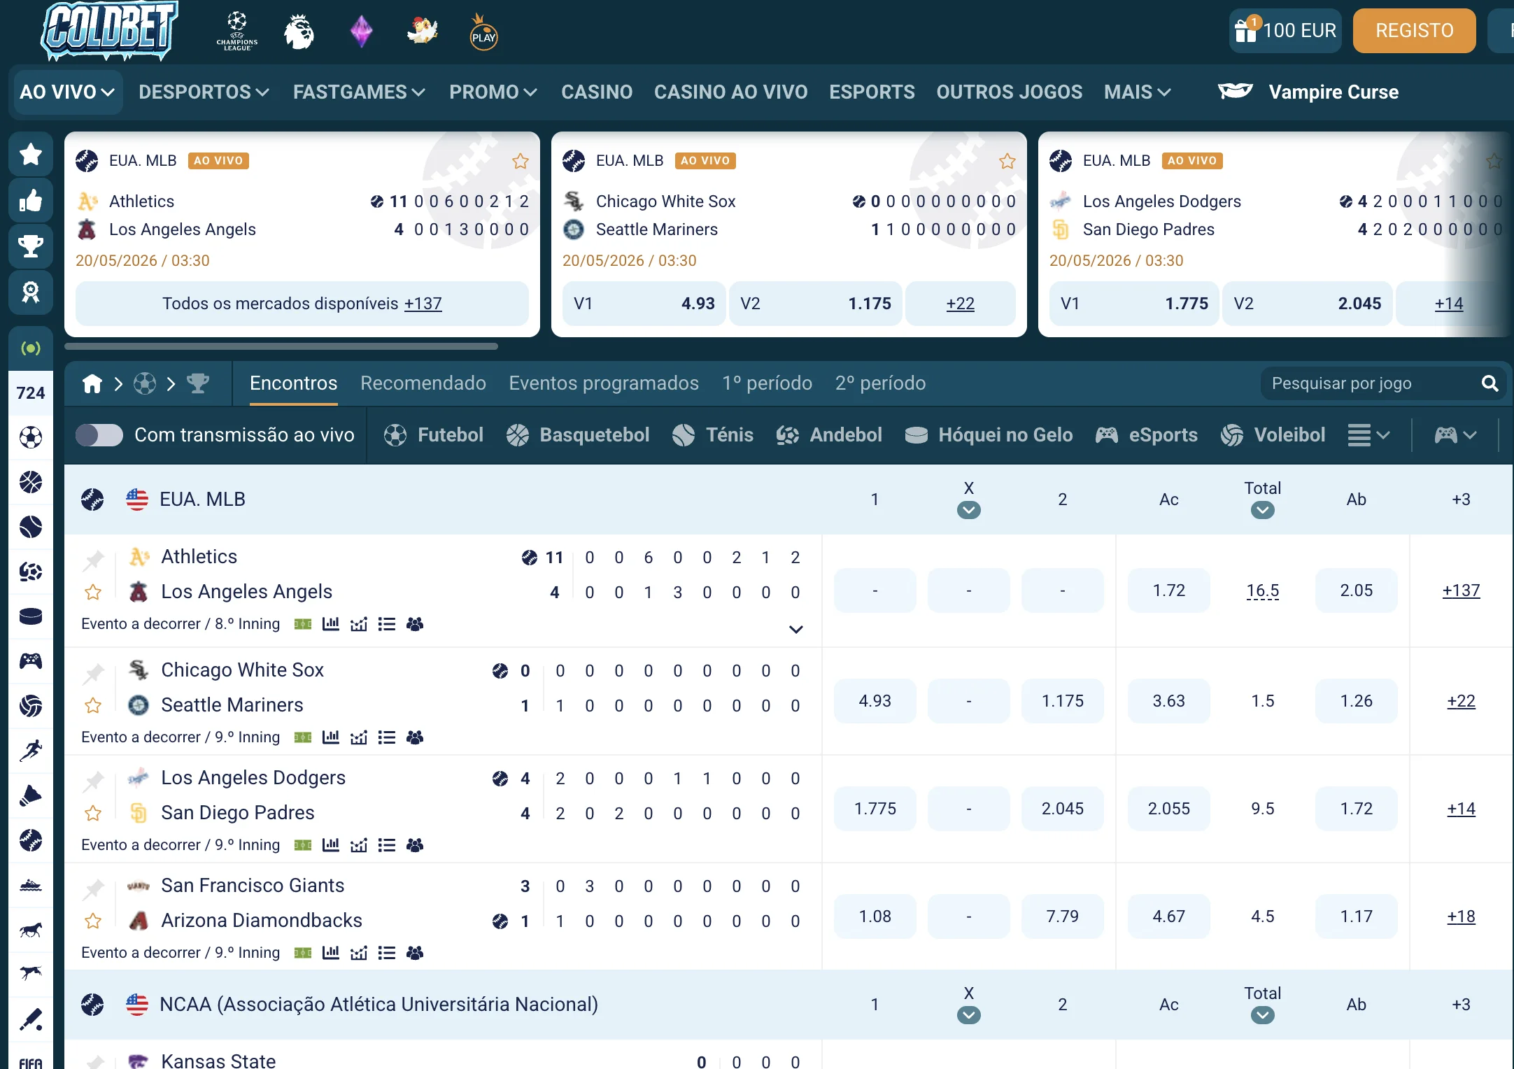Pin the Chicago White Sox match
Screen dimensions: 1514x1069
coord(93,673)
